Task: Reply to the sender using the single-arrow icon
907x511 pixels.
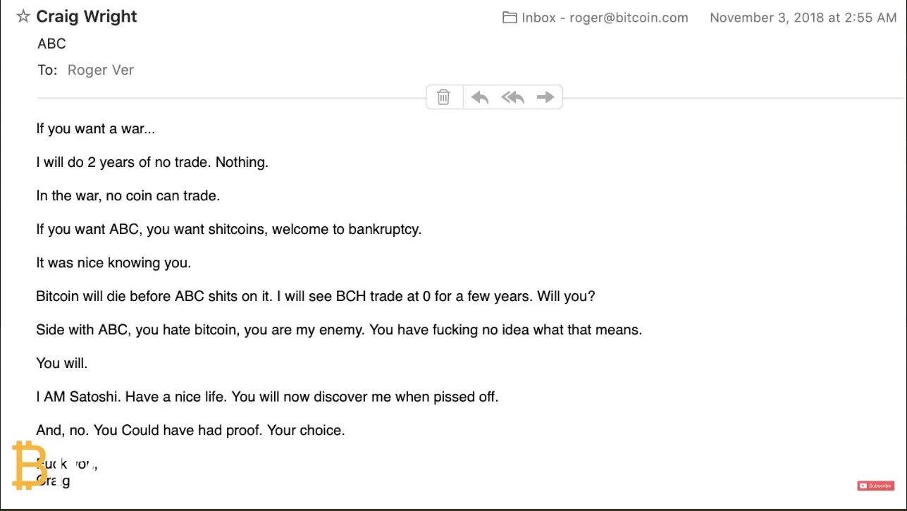Action: [x=480, y=97]
